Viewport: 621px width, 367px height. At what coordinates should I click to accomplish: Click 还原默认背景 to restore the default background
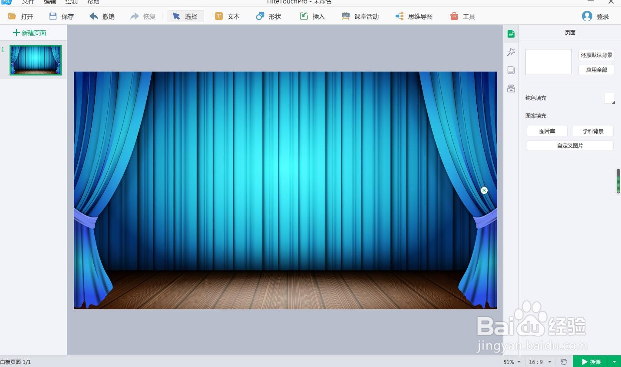[x=597, y=55]
